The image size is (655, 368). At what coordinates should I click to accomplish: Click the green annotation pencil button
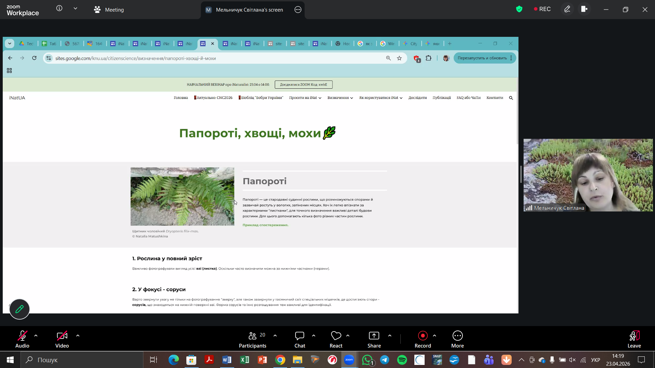19,309
